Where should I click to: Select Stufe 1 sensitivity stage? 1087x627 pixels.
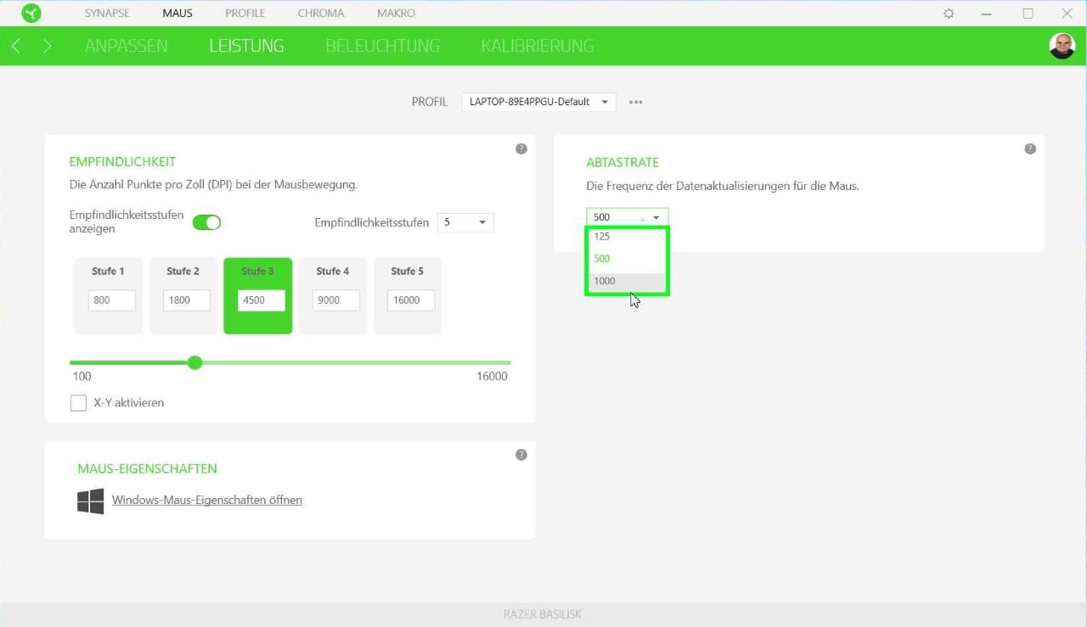(x=109, y=296)
